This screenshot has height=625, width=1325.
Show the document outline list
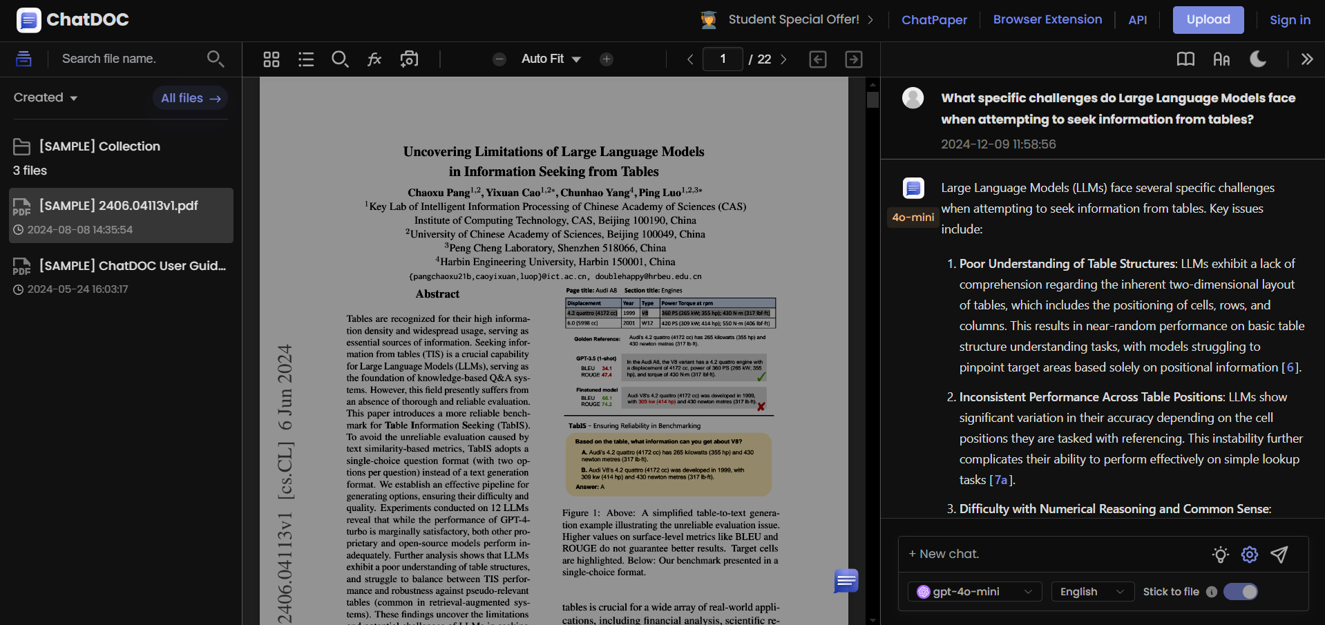(x=306, y=59)
